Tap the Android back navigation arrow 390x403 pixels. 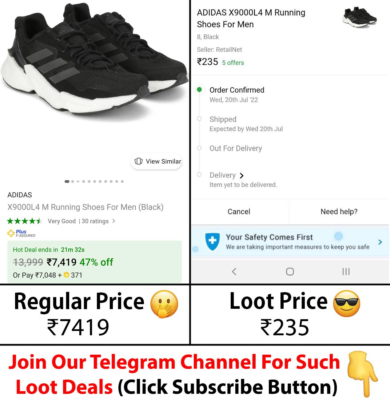pyautogui.click(x=234, y=272)
